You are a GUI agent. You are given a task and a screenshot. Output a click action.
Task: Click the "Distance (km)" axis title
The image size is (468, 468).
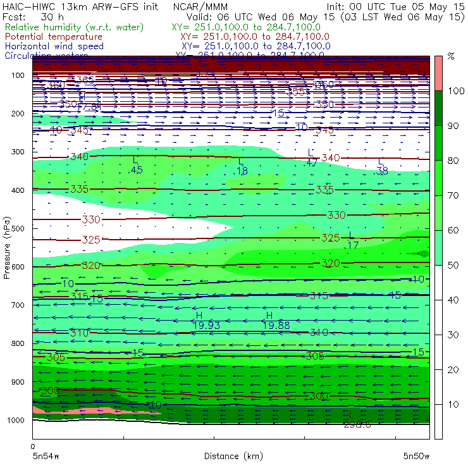click(x=233, y=456)
